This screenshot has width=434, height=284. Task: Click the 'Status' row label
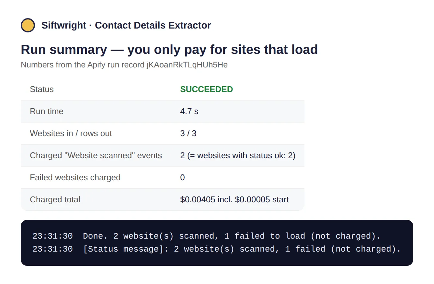point(42,89)
